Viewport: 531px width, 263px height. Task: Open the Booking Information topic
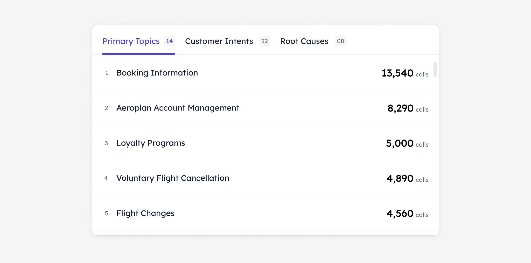point(157,73)
